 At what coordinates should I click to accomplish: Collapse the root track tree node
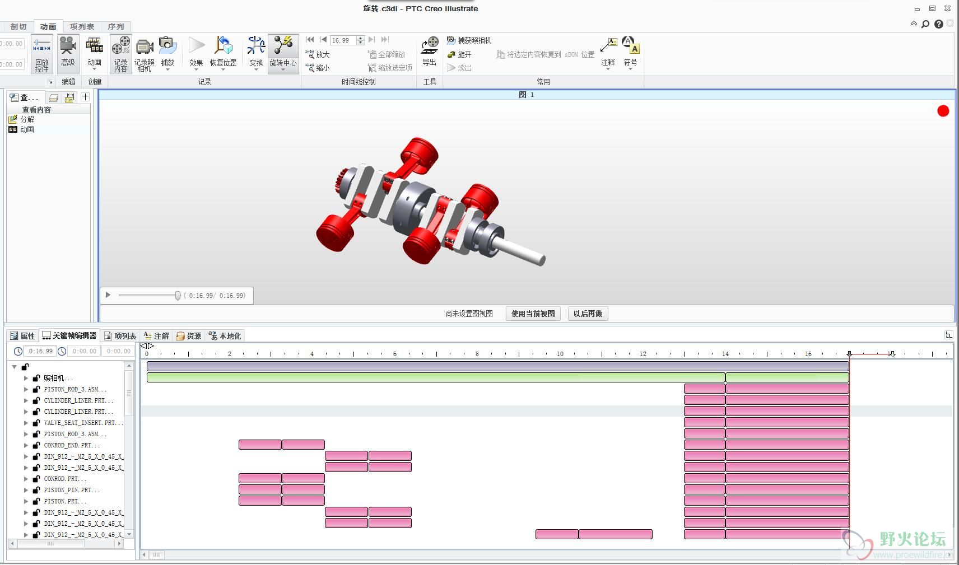click(x=15, y=367)
